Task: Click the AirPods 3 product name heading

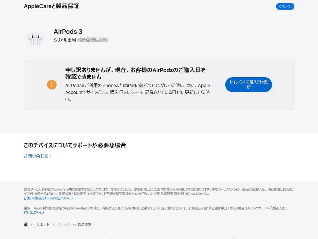Action: point(68,32)
